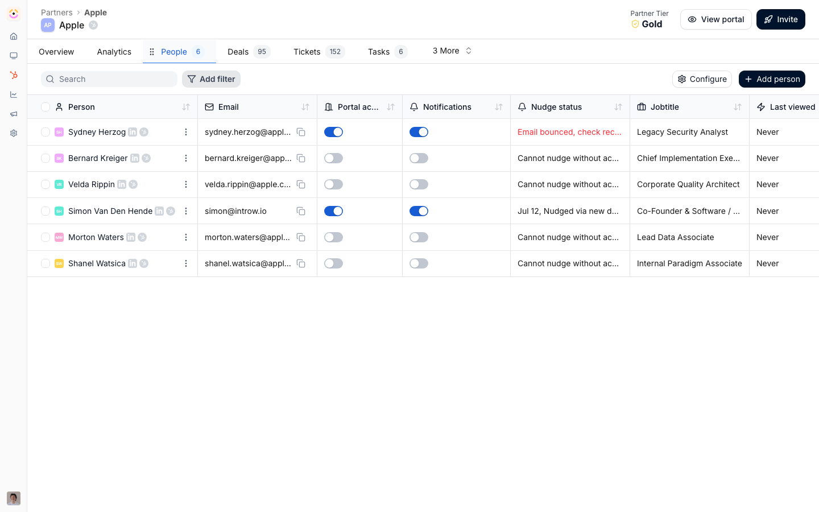Select Morton Waters' row checkbox
This screenshot has height=512, width=819.
coord(45,237)
